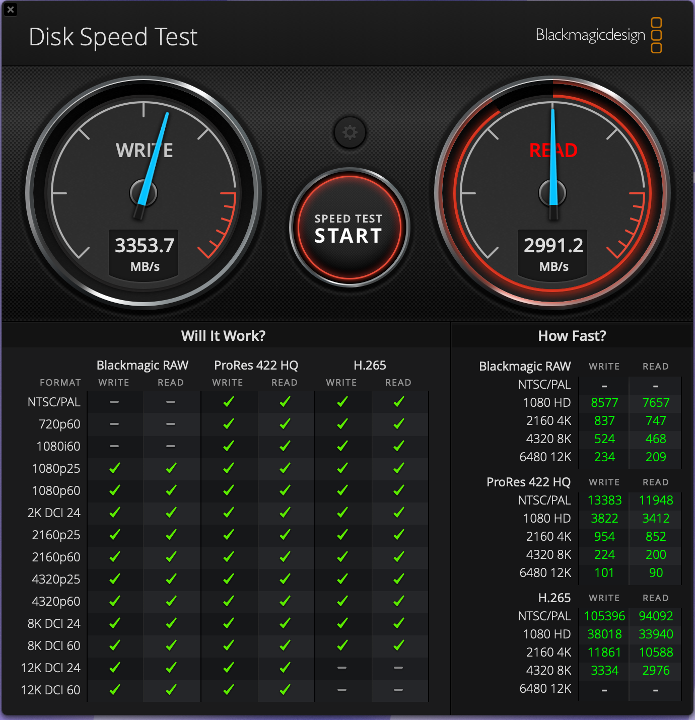Switch to the How Fast panel

coord(572,336)
